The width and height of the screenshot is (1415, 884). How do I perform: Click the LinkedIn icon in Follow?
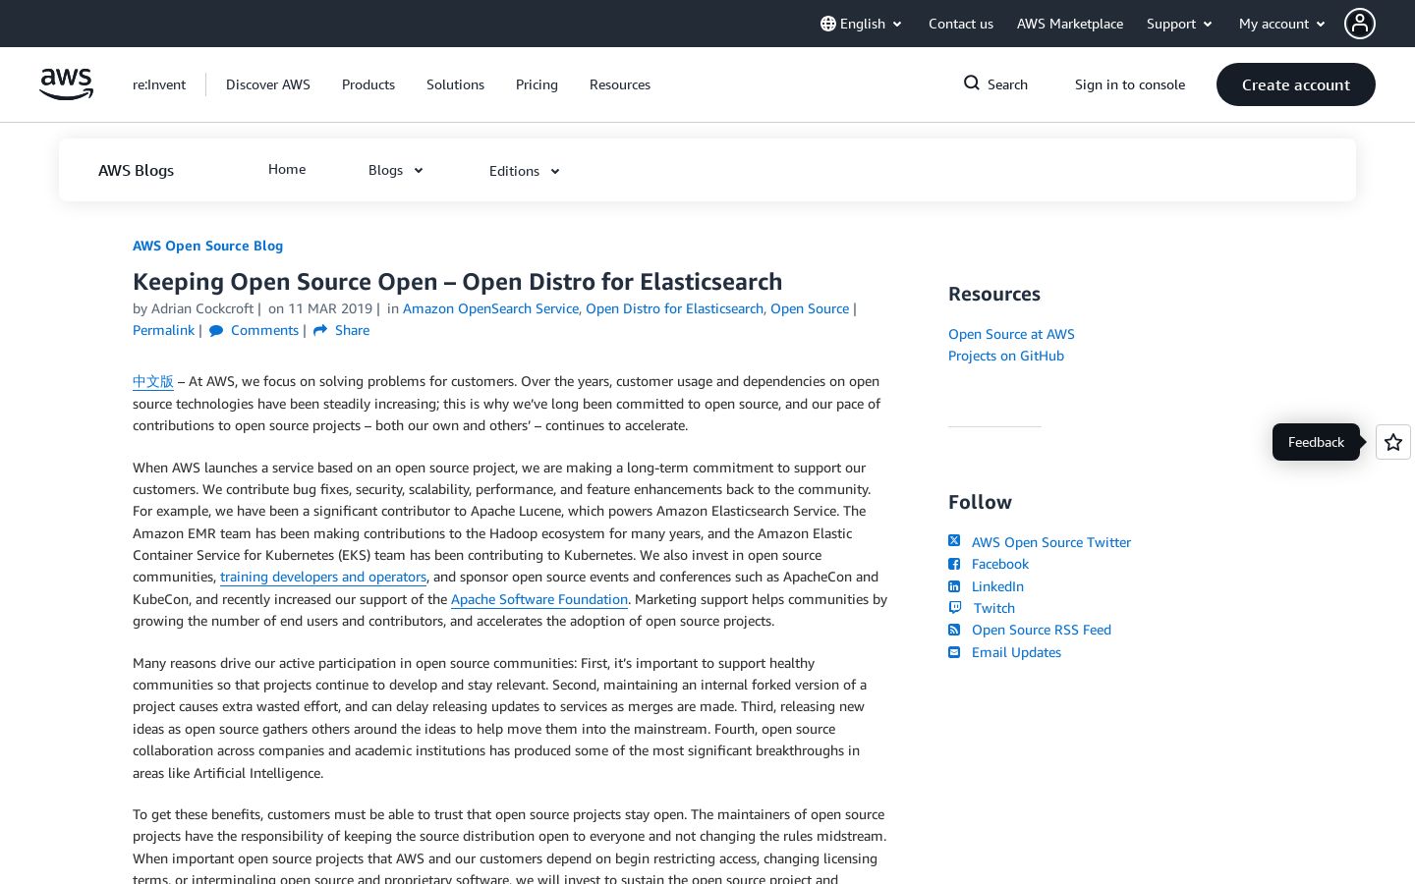(x=954, y=586)
